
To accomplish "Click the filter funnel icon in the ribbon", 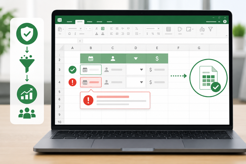I will (x=210, y=29).
